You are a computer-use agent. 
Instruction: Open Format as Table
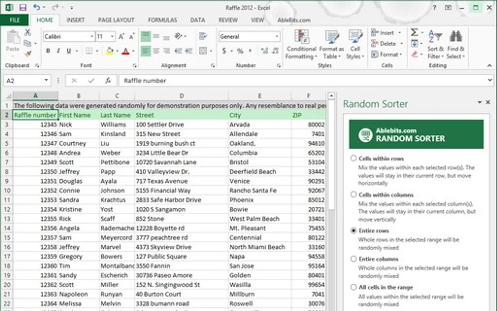point(331,44)
